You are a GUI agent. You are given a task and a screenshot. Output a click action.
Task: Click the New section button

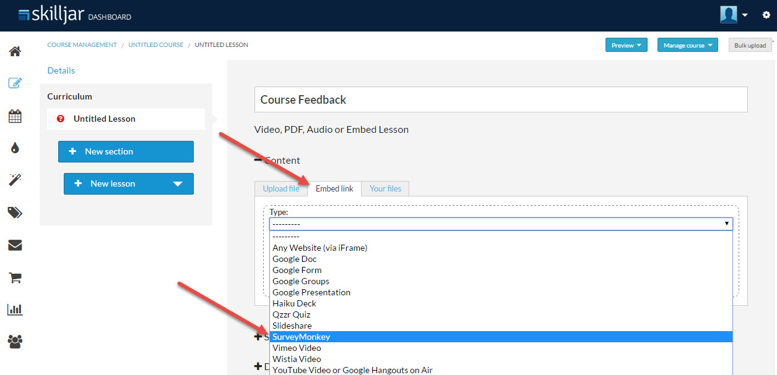pos(126,151)
